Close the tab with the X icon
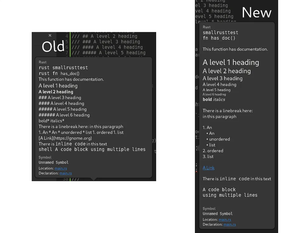 pyautogui.click(x=50, y=35)
